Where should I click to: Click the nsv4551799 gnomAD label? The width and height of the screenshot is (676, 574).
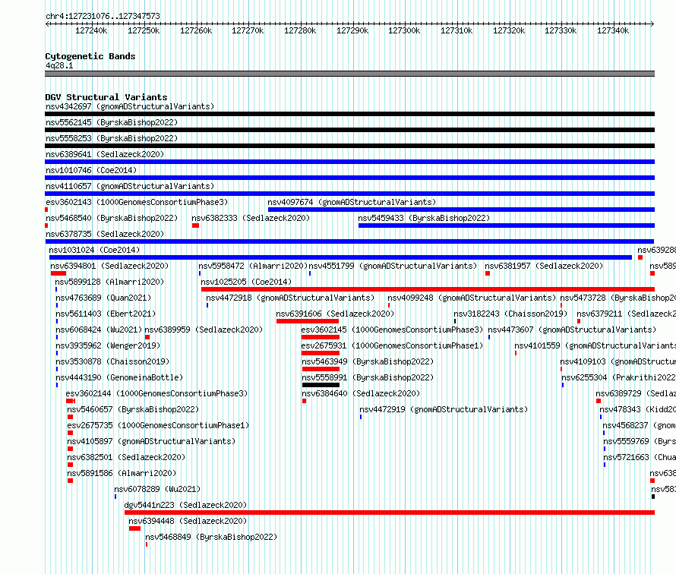[393, 266]
